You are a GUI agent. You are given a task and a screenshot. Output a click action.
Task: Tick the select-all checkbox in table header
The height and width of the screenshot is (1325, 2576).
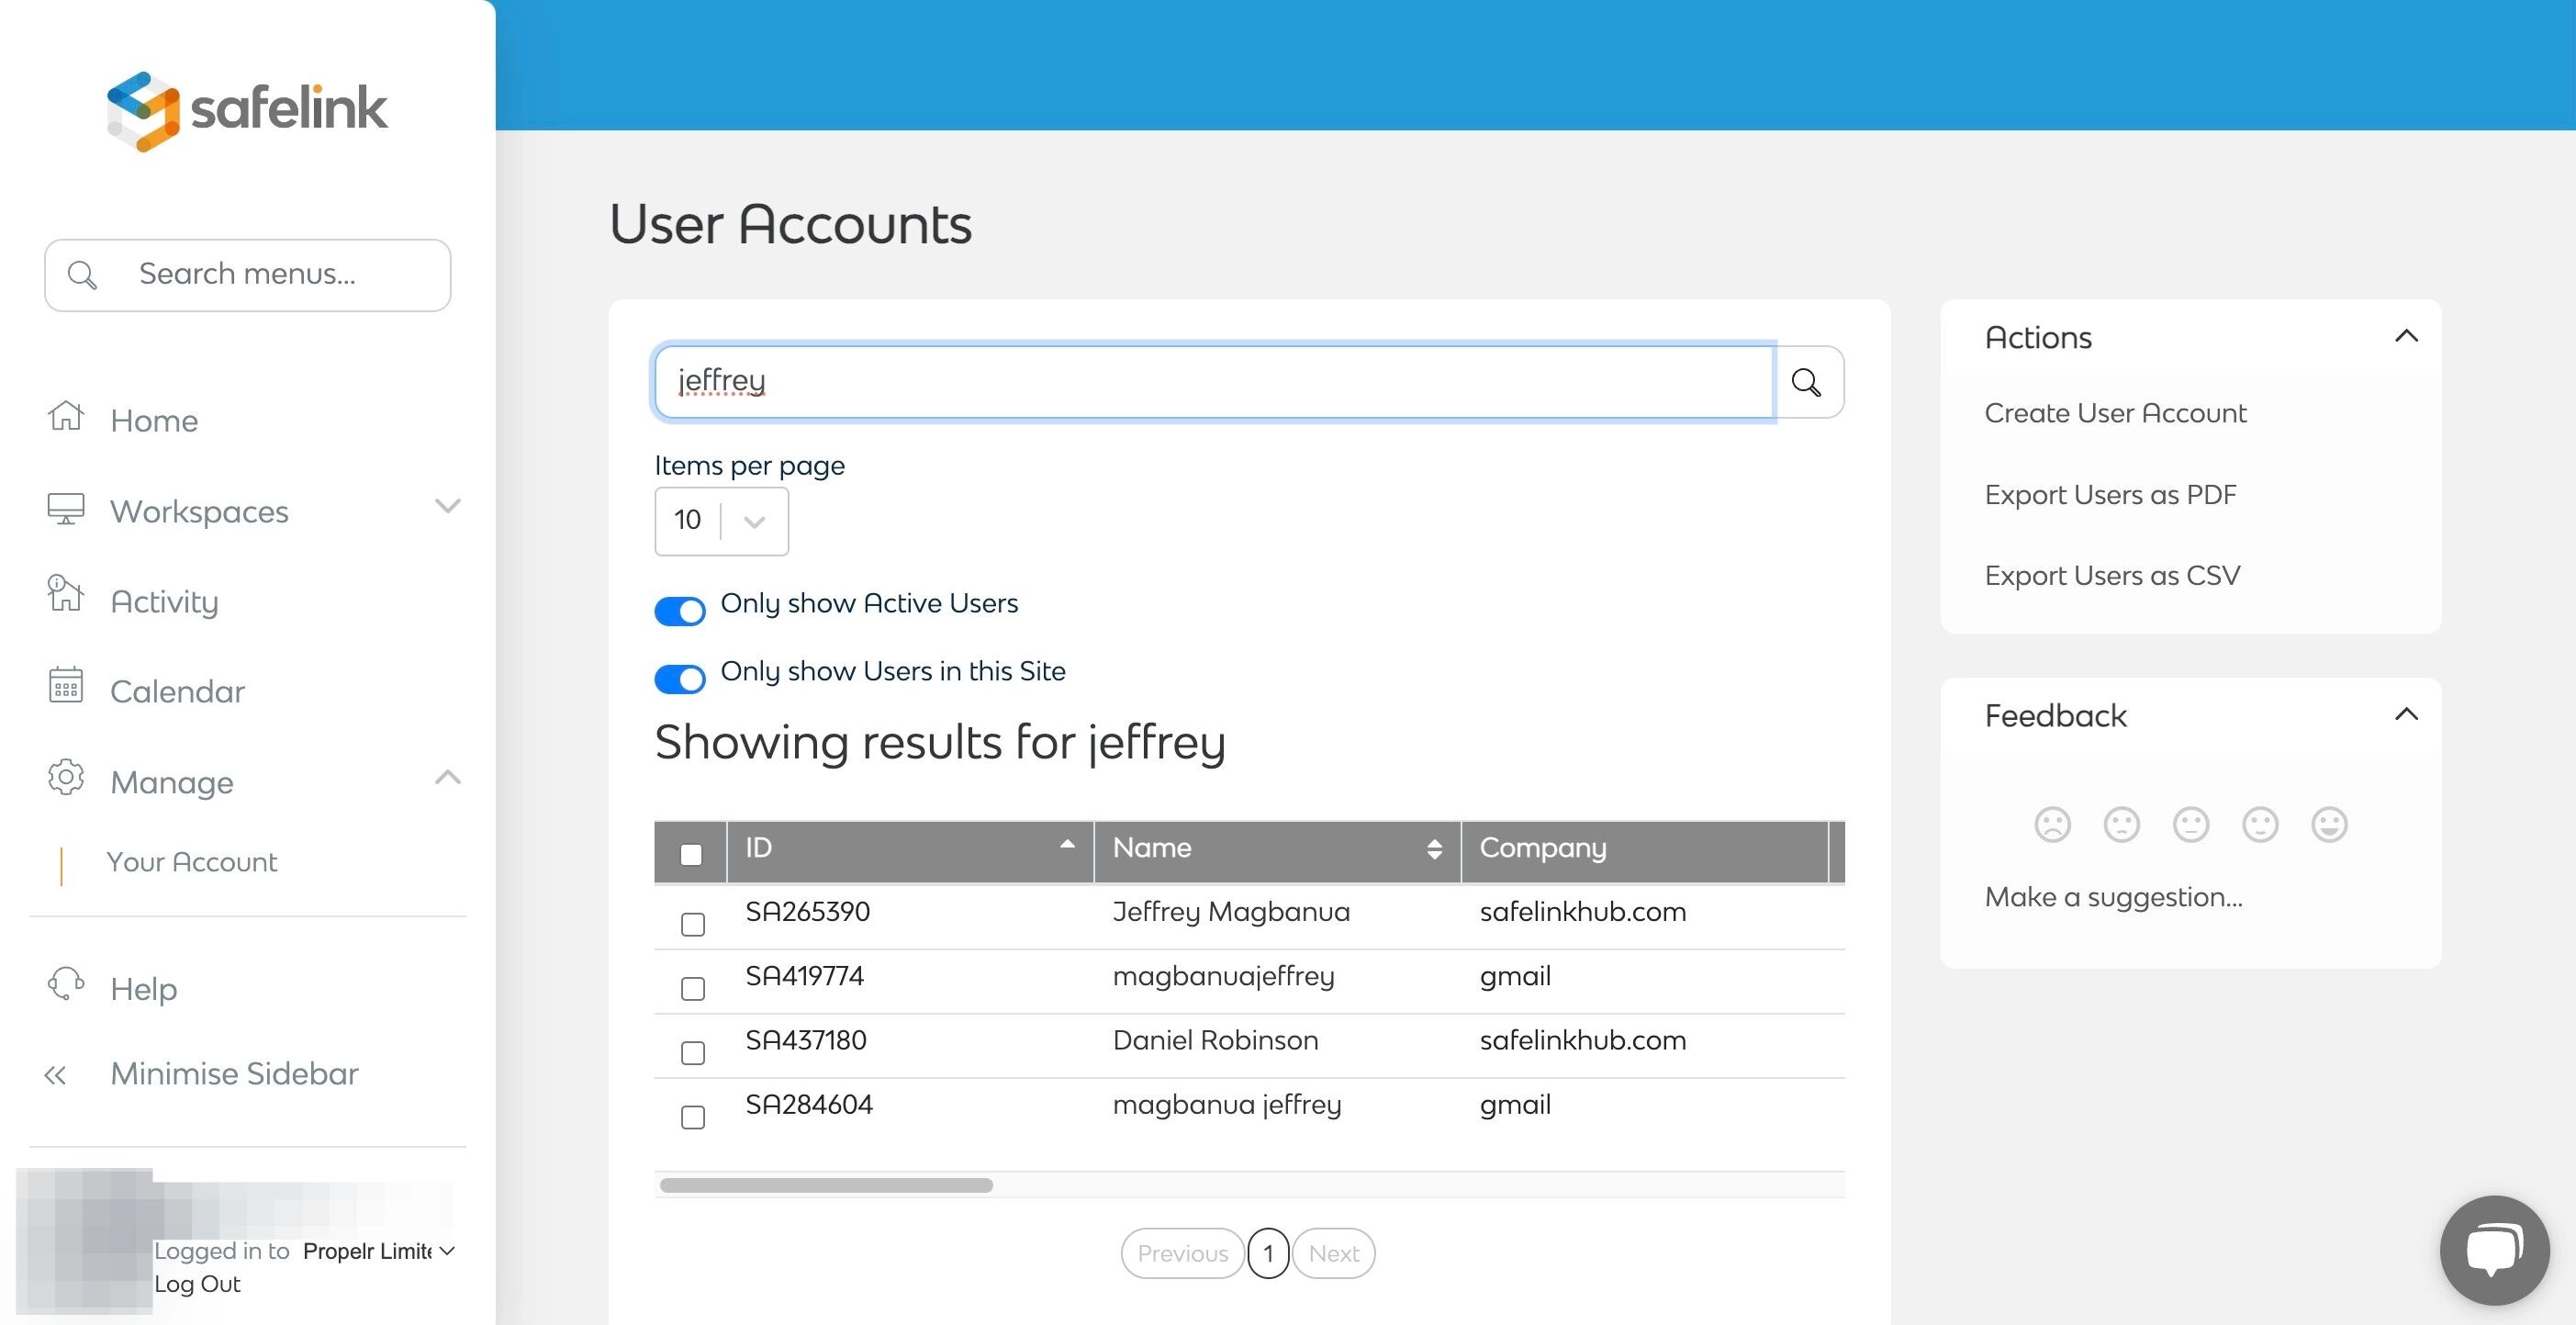pos(691,854)
